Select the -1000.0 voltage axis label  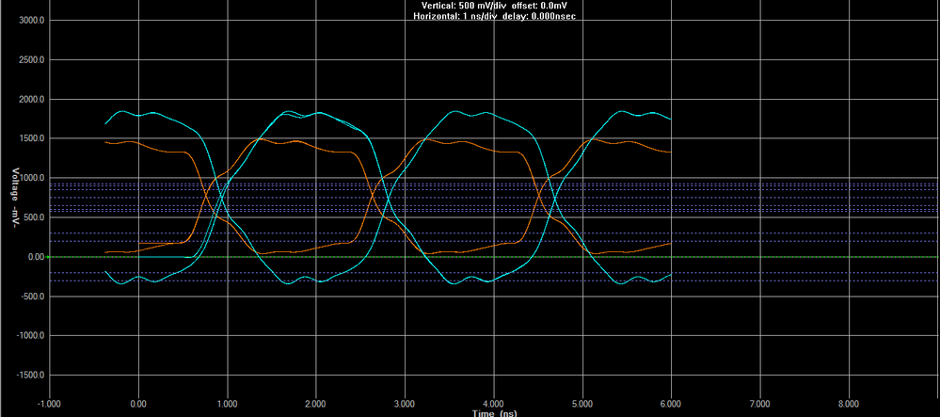click(x=32, y=335)
